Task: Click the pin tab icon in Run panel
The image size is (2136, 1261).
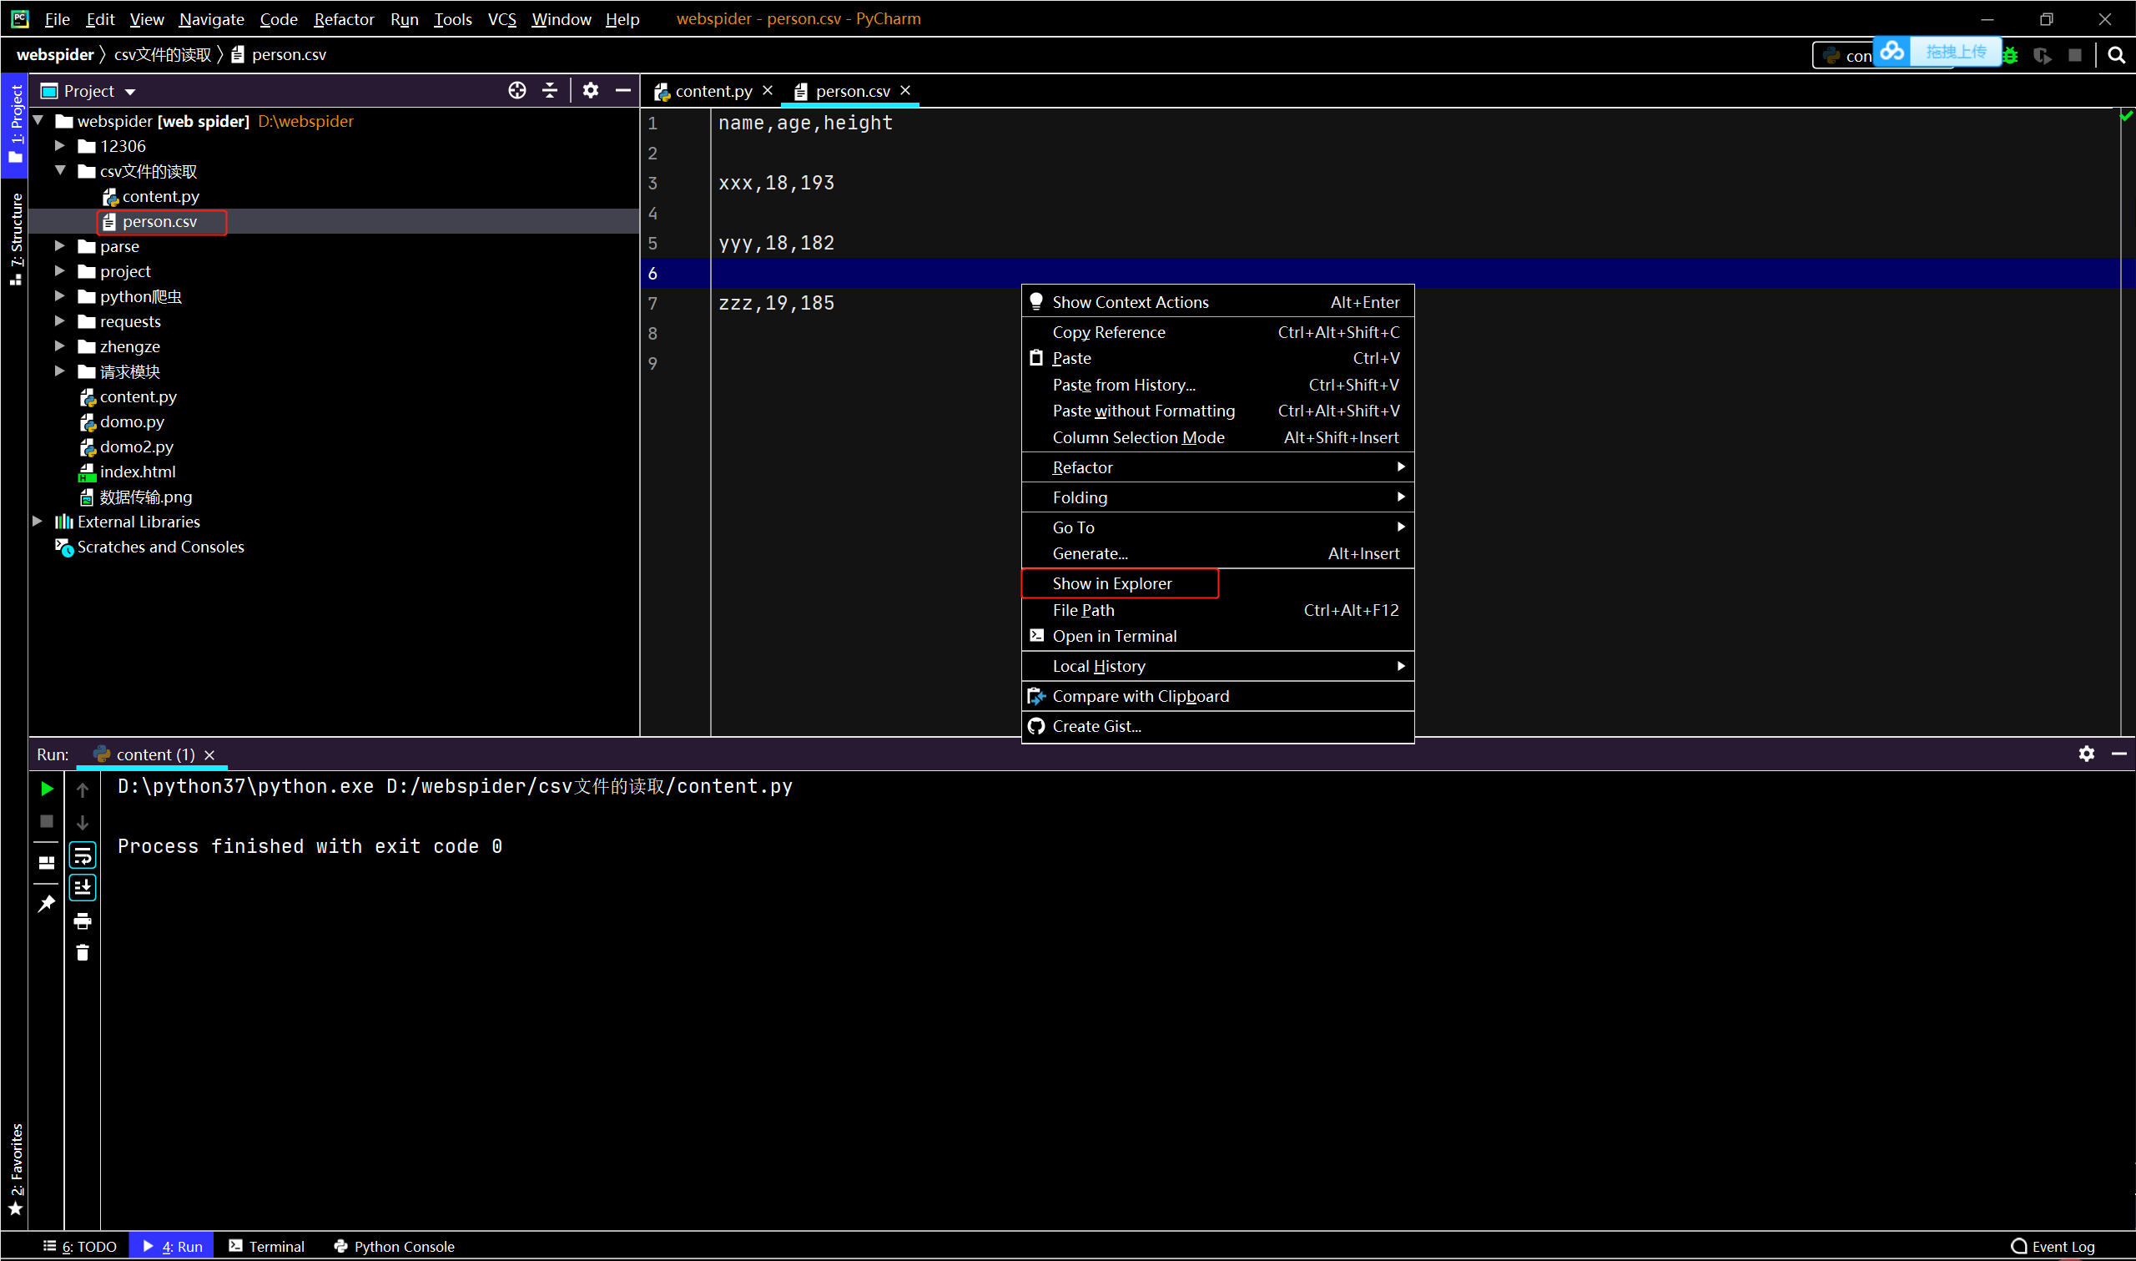Action: [47, 903]
